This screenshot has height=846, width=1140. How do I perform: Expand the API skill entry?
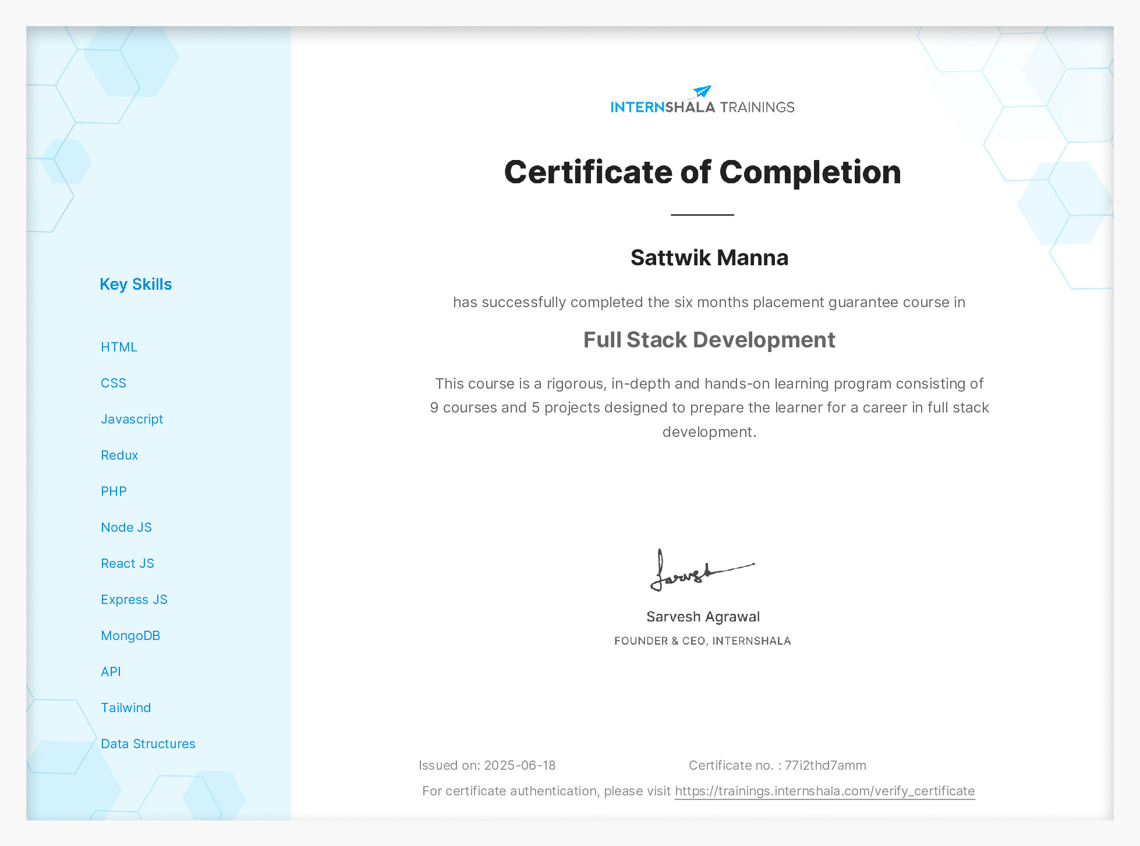[111, 671]
